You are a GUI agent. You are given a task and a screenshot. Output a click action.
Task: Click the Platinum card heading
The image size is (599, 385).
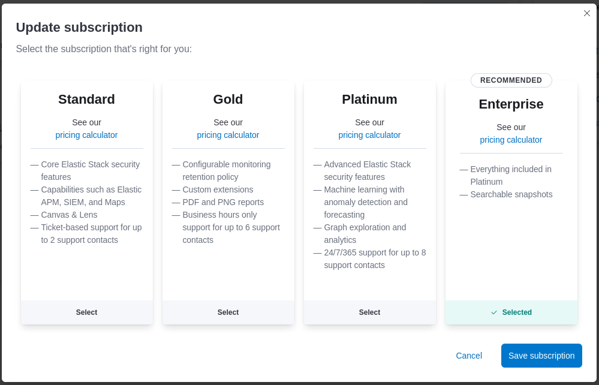coord(369,100)
